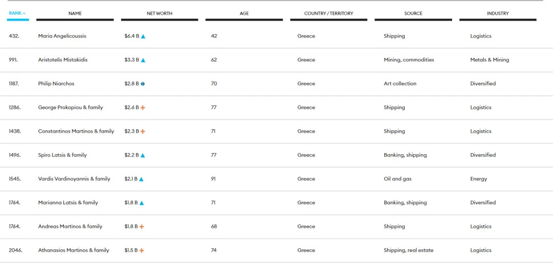Open Maria Angelicoussis profile link
Viewport: 553px width, 271px height.
tap(62, 36)
